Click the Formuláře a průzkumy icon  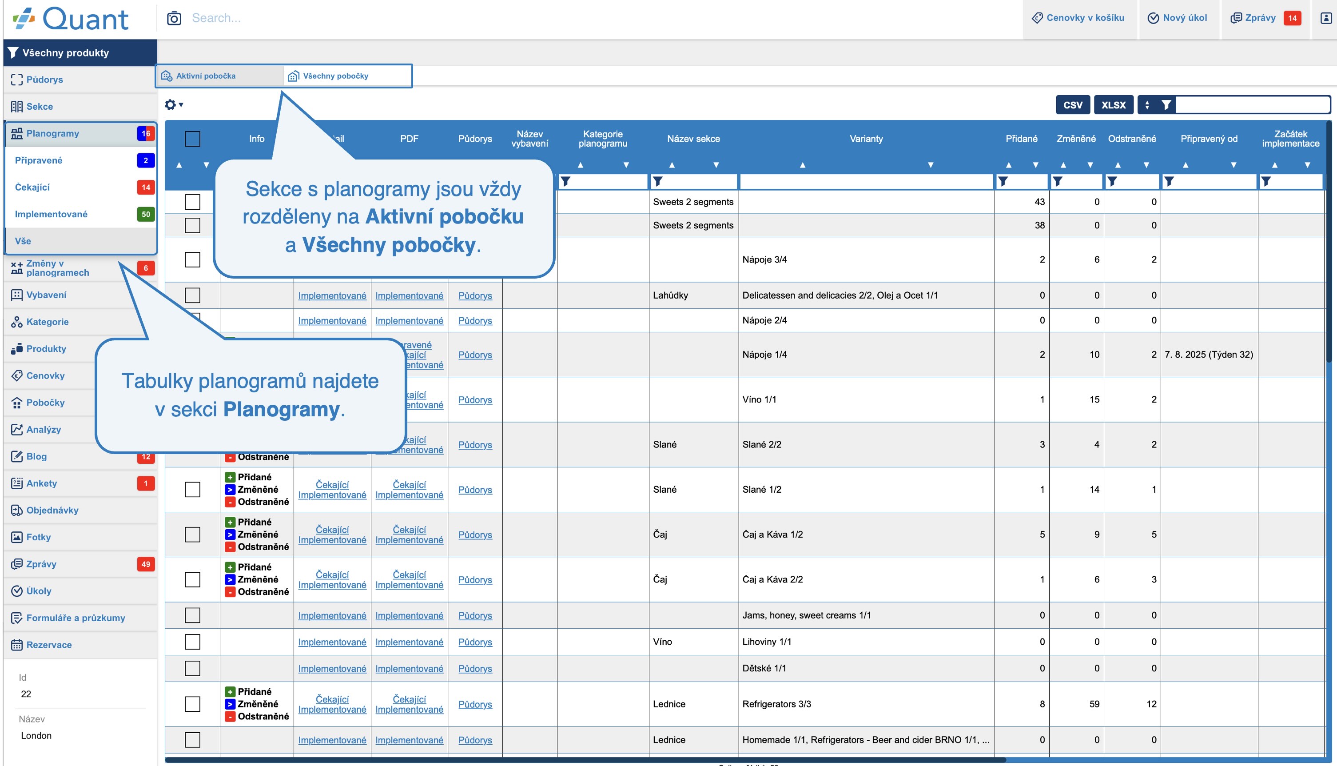(x=17, y=618)
